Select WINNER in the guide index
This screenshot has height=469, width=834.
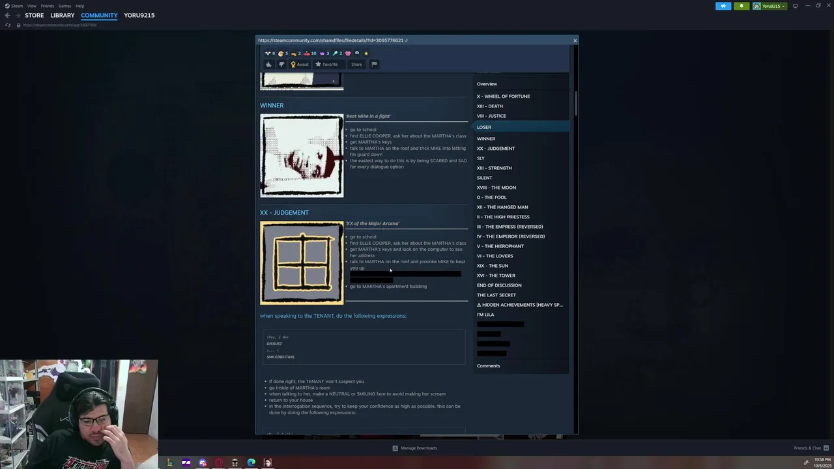point(485,139)
